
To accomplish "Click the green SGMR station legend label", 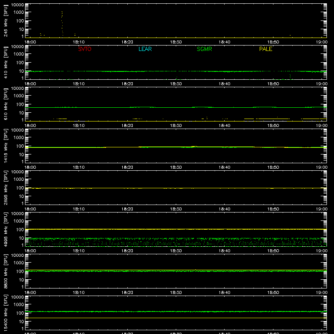I will pyautogui.click(x=204, y=49).
